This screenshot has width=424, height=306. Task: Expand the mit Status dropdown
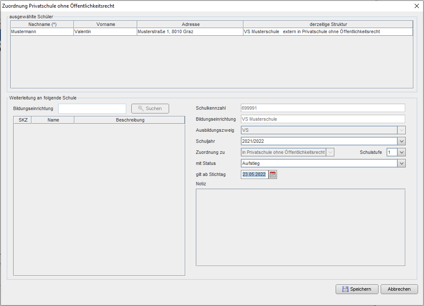point(401,163)
